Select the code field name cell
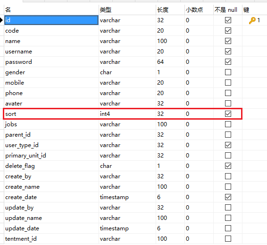Image resolution: width=267 pixels, height=245 pixels. 51,31
